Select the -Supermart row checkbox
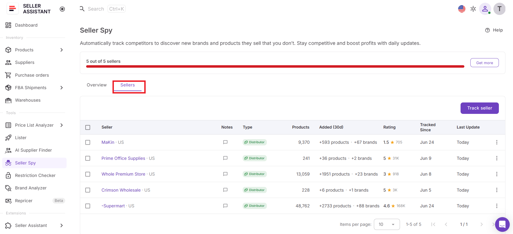The image size is (513, 234). pos(88,206)
